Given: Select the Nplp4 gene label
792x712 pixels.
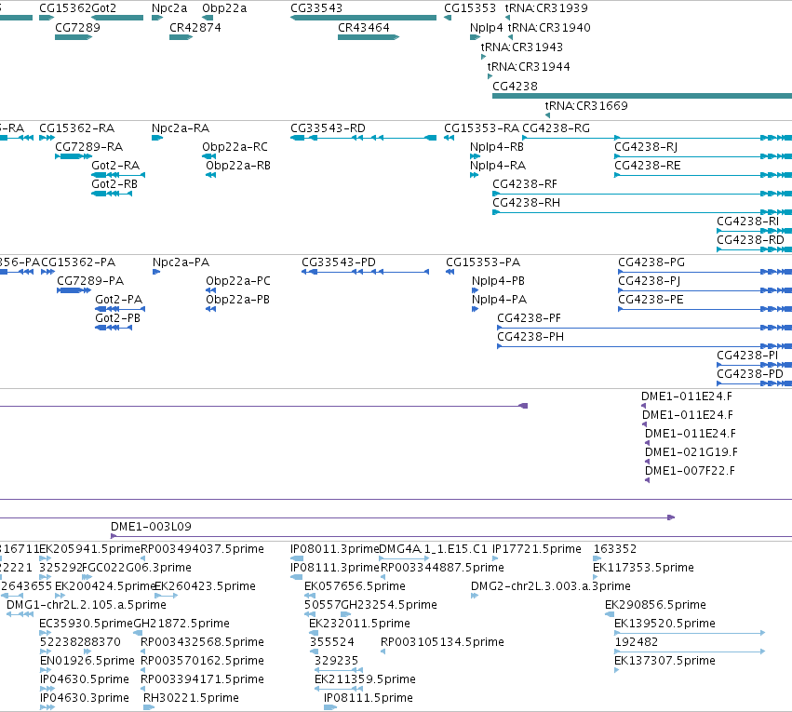Looking at the screenshot, I should pos(486,28).
